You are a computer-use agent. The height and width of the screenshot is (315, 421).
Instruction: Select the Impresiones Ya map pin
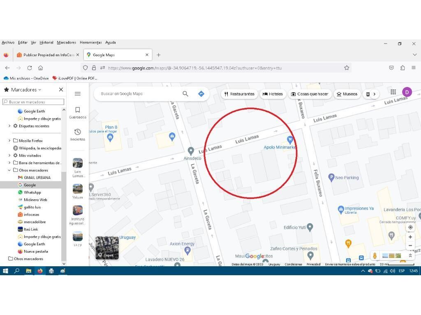point(341,210)
